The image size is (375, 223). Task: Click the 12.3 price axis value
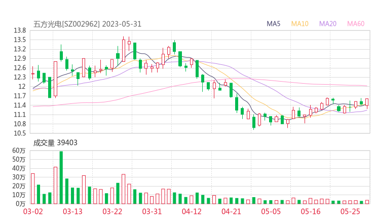click(20, 77)
